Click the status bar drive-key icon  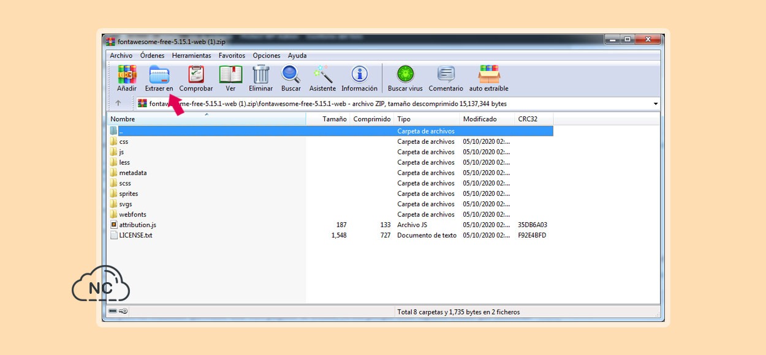(x=118, y=311)
